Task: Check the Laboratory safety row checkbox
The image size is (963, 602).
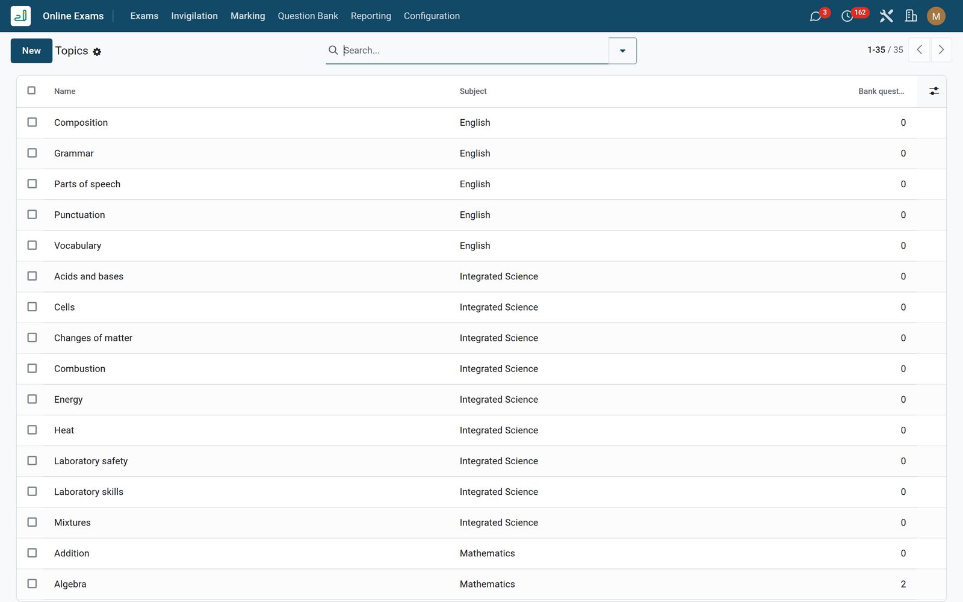Action: coord(32,461)
